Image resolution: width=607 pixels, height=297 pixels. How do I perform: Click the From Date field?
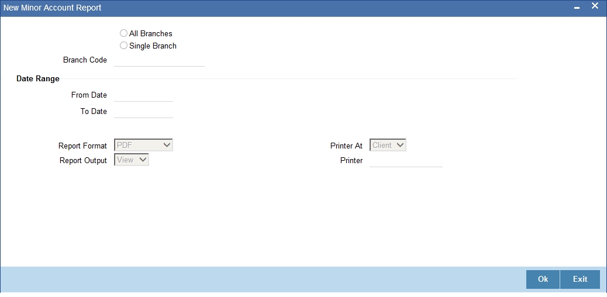coord(144,95)
